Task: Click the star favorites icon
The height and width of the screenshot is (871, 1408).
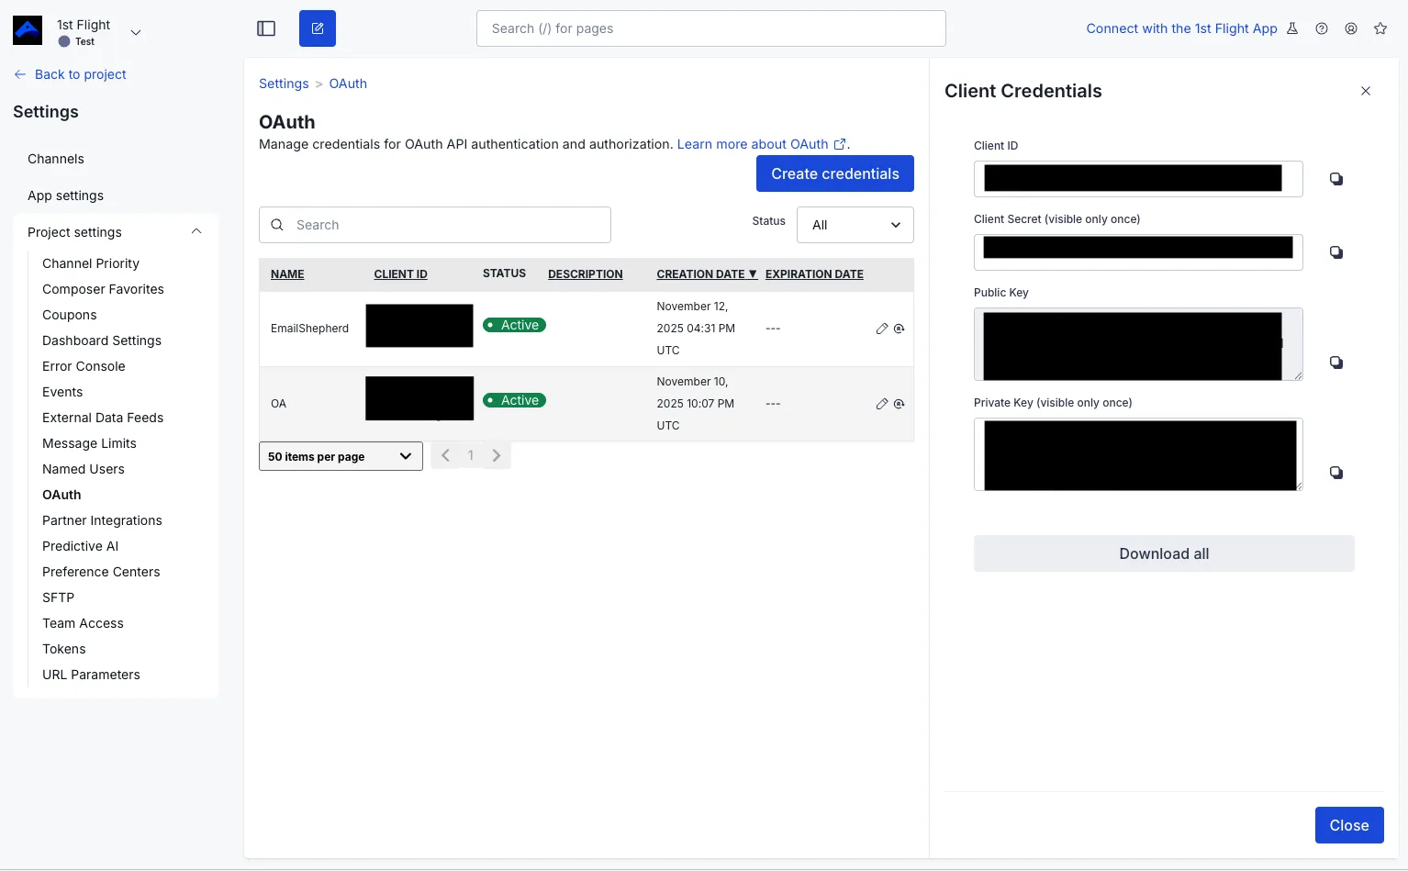Action: (x=1380, y=28)
